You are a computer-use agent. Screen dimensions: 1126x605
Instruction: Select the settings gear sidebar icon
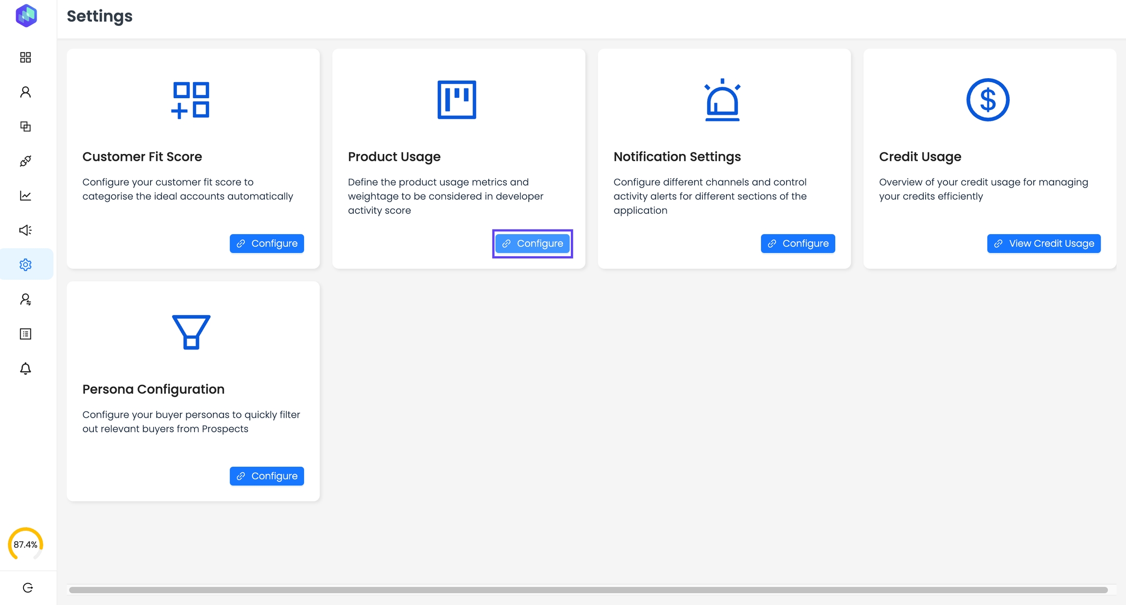25,264
